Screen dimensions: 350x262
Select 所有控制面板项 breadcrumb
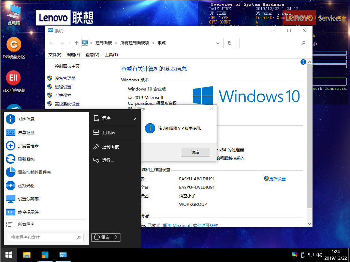[x=135, y=43]
